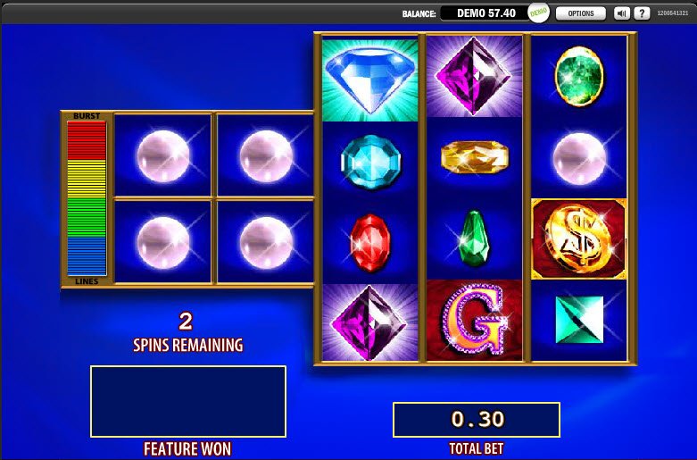697x460 pixels.
Task: Click the Total Bet amount field
Action: point(476,420)
